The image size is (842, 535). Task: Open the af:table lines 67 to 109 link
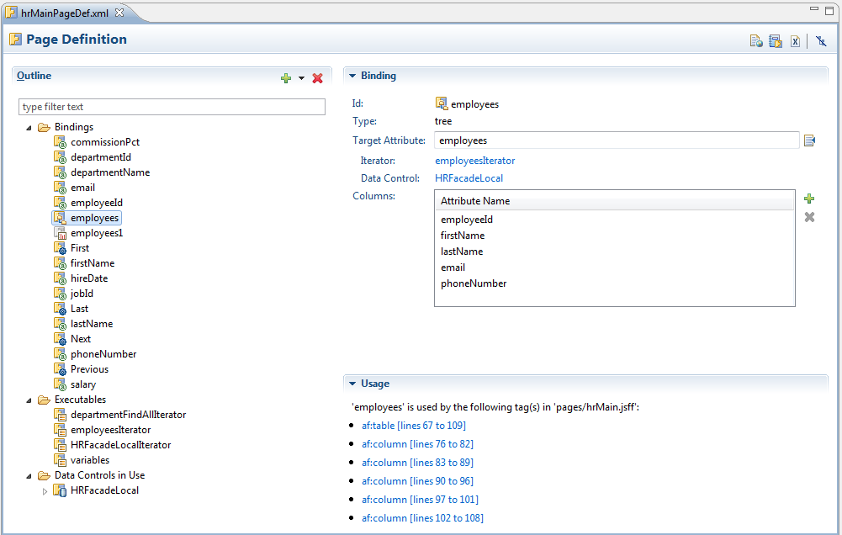[x=413, y=425]
